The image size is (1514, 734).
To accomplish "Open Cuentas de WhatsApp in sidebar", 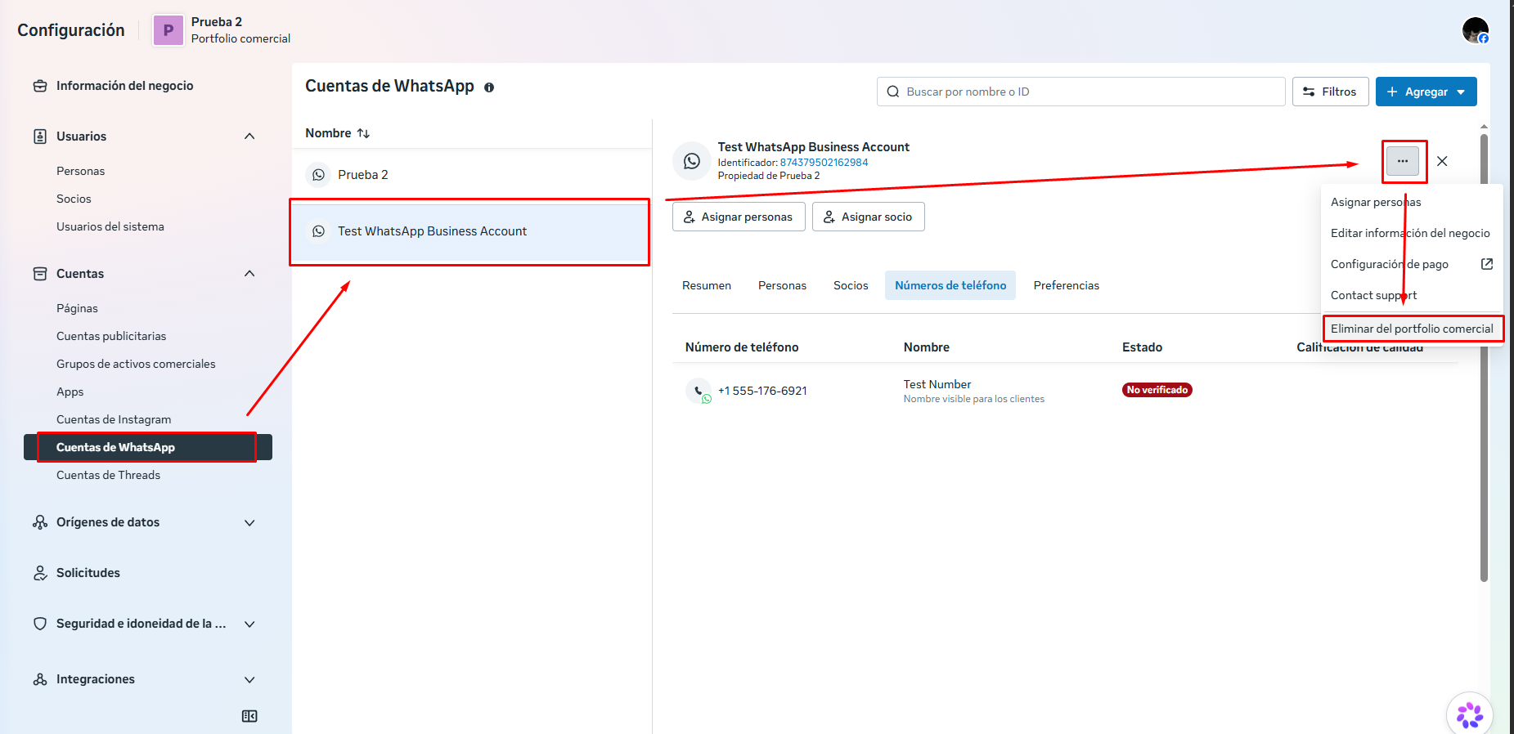I will [148, 447].
